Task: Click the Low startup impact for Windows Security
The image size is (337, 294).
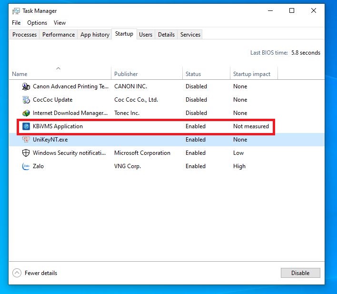Action: click(238, 153)
